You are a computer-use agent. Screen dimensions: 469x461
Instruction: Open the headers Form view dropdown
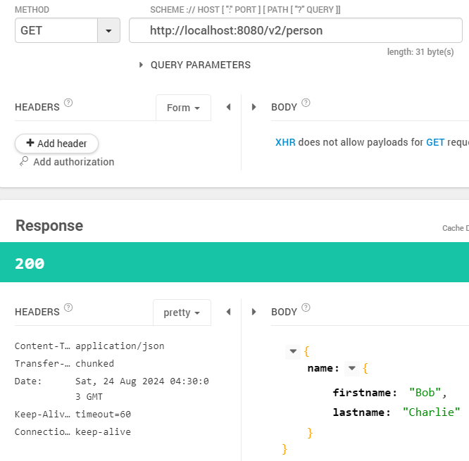[x=183, y=108]
